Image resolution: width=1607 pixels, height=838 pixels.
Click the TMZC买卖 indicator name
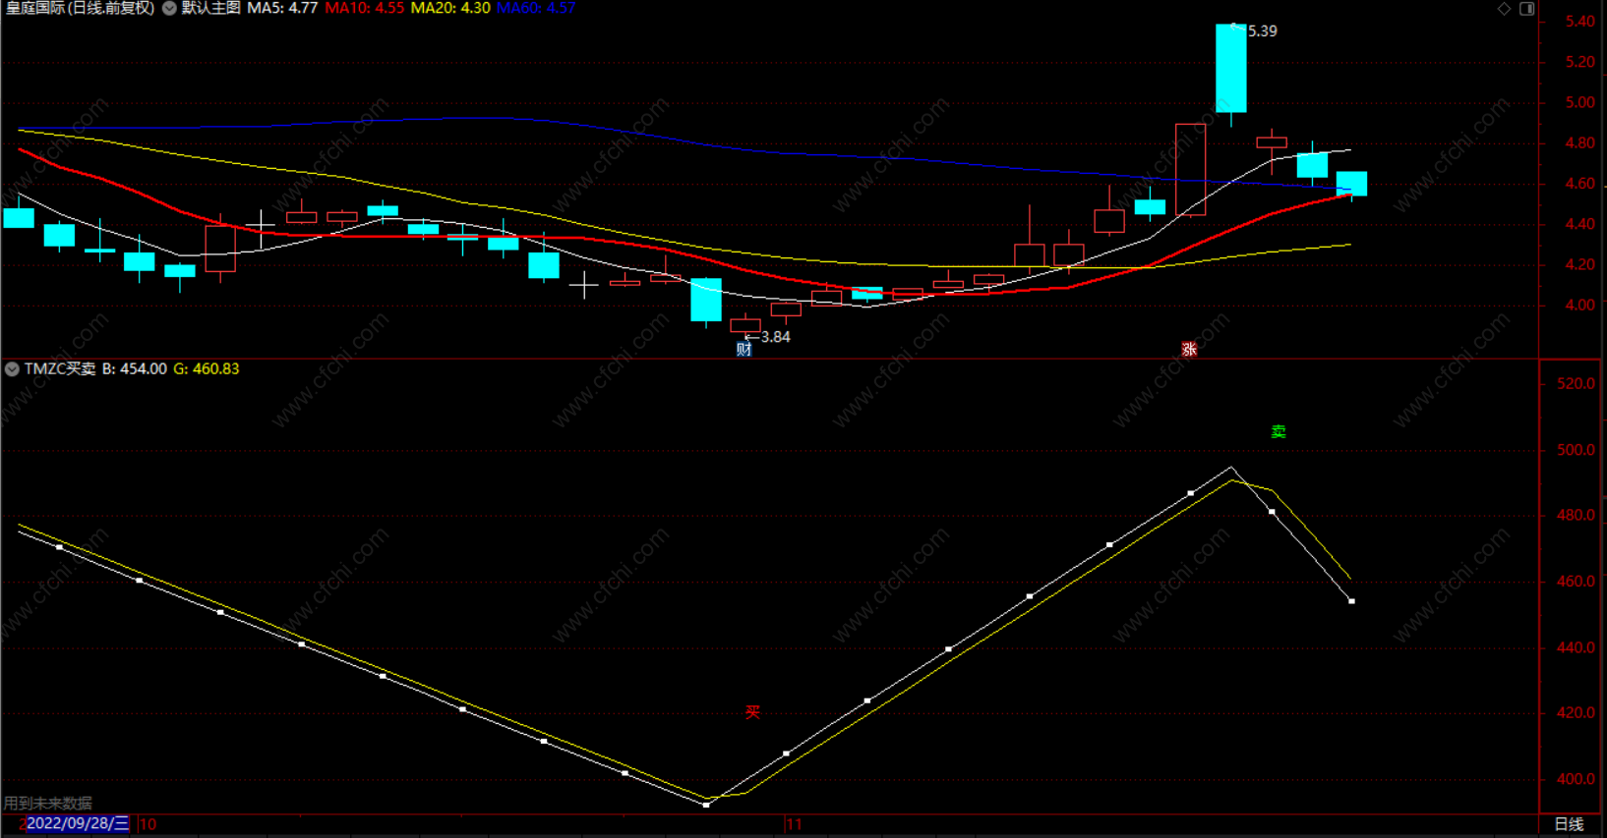(60, 369)
